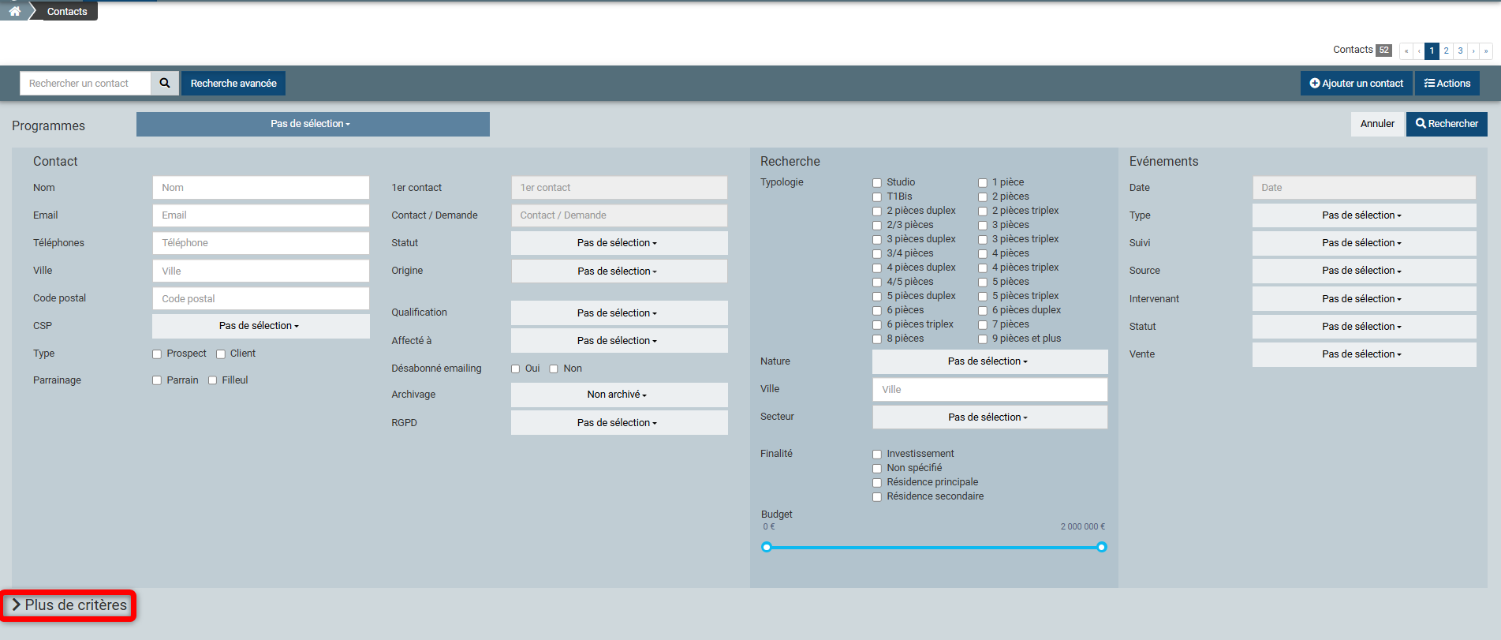Screen dimensions: 1501x640
Task: Click the home icon in breadcrumb
Action: 14,11
